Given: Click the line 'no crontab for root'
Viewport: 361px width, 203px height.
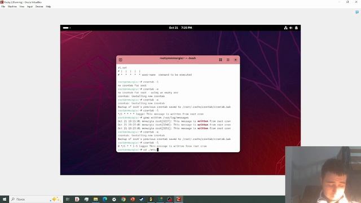Looking at the screenshot, I should (x=132, y=85).
